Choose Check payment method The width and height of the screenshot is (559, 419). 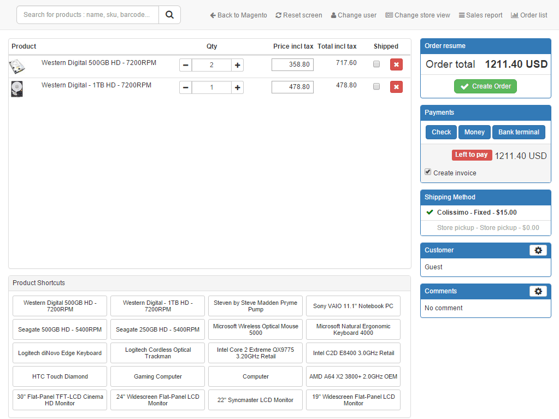tap(441, 132)
